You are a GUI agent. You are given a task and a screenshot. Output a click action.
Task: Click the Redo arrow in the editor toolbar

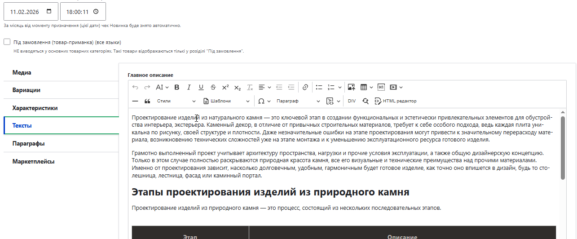pos(147,87)
